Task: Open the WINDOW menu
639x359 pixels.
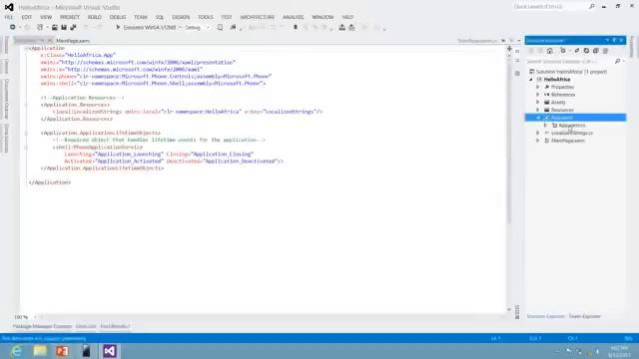Action: click(322, 17)
